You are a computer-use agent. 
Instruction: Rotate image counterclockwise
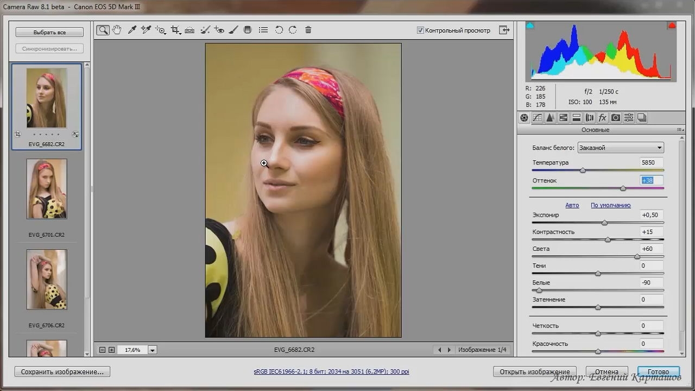[279, 30]
